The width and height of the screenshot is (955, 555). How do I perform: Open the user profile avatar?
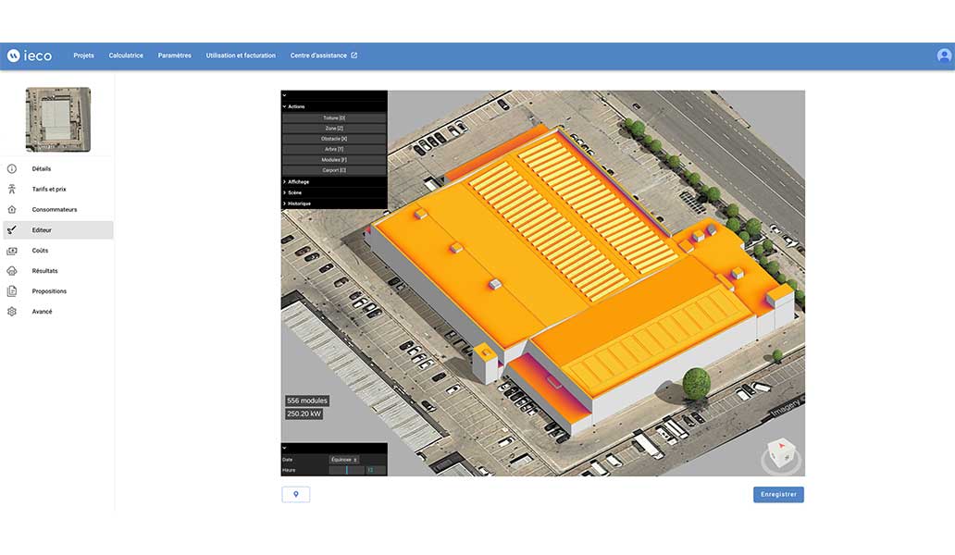click(944, 55)
